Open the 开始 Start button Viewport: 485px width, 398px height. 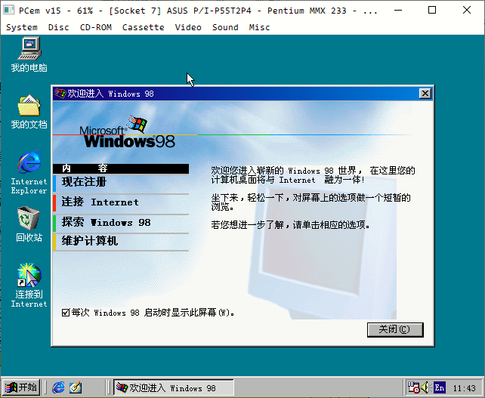coord(21,387)
